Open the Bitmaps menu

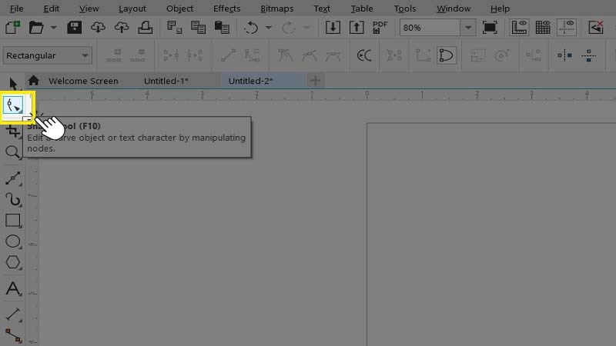pos(276,8)
